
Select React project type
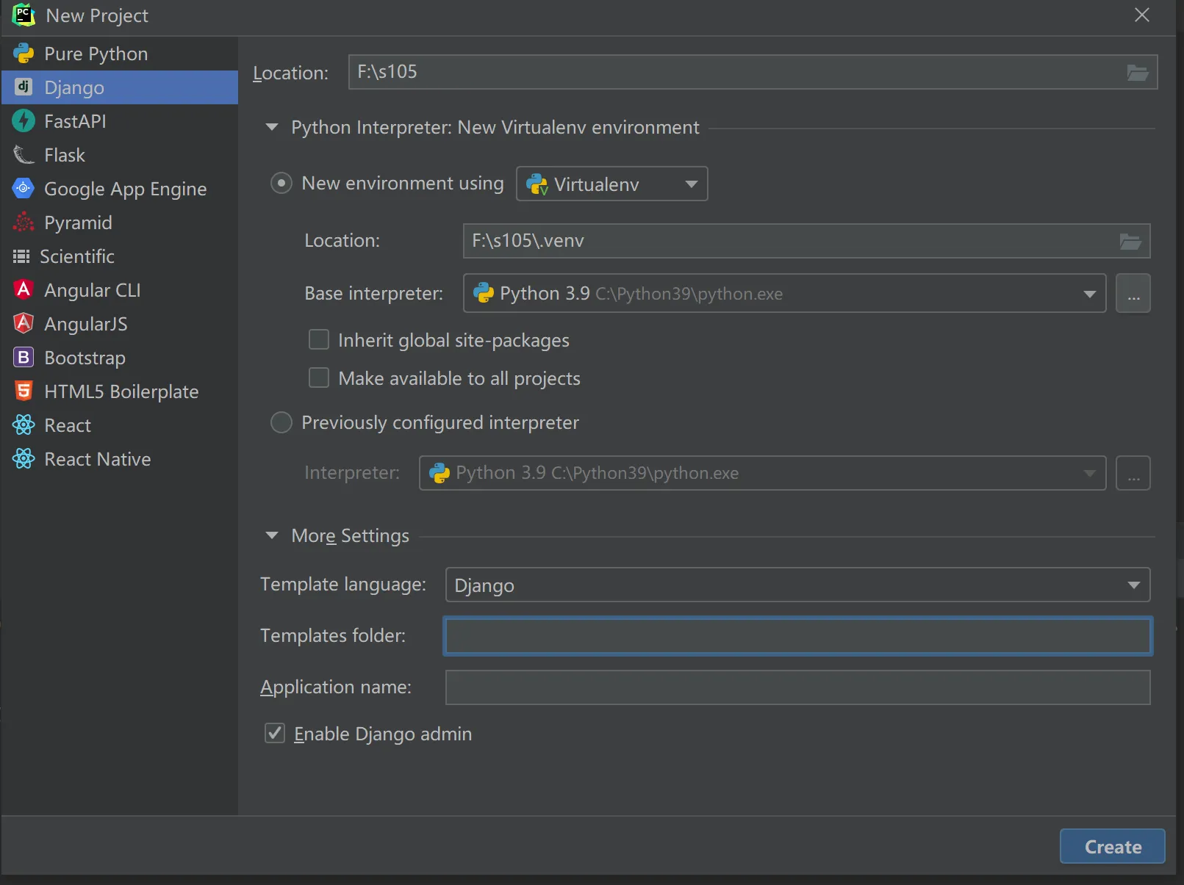coord(120,425)
